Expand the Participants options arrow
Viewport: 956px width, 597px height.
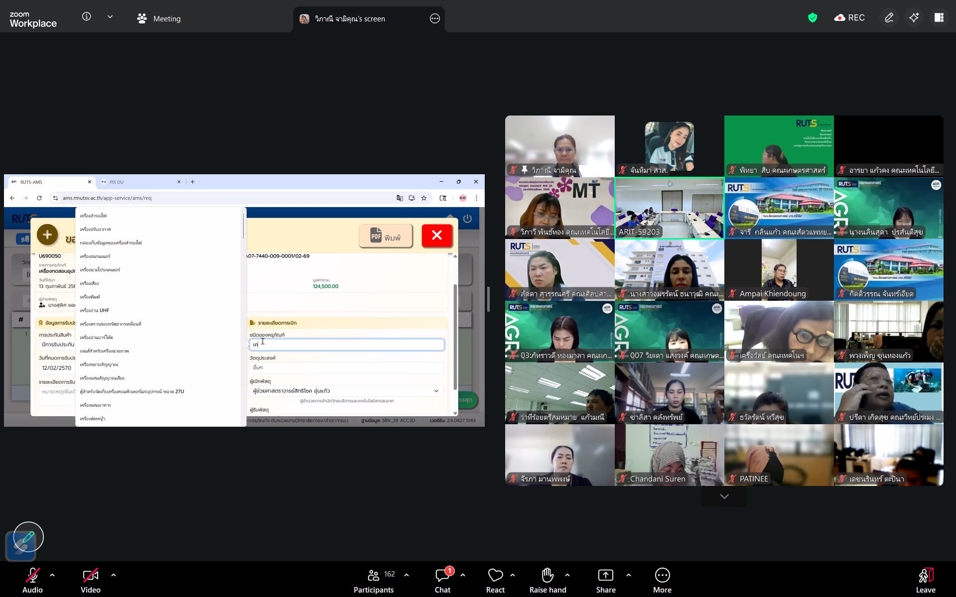click(x=407, y=575)
